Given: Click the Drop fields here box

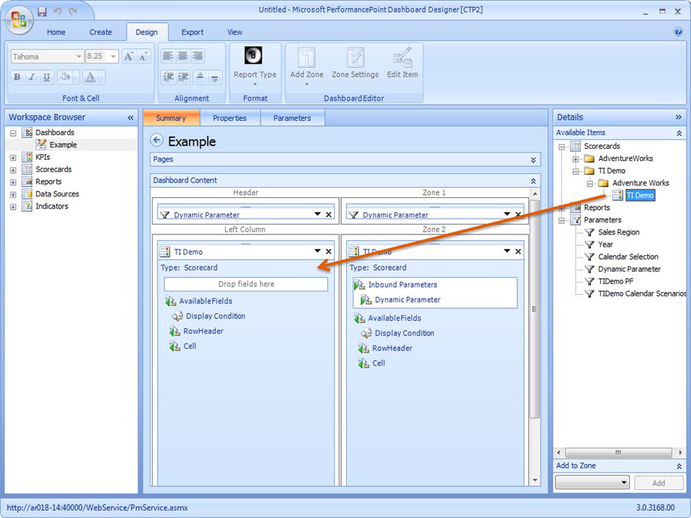Looking at the screenshot, I should (x=246, y=284).
